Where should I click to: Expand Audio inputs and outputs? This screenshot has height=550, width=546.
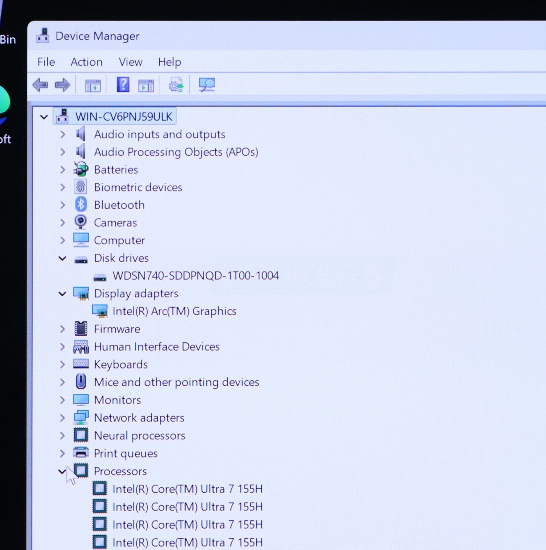point(62,134)
